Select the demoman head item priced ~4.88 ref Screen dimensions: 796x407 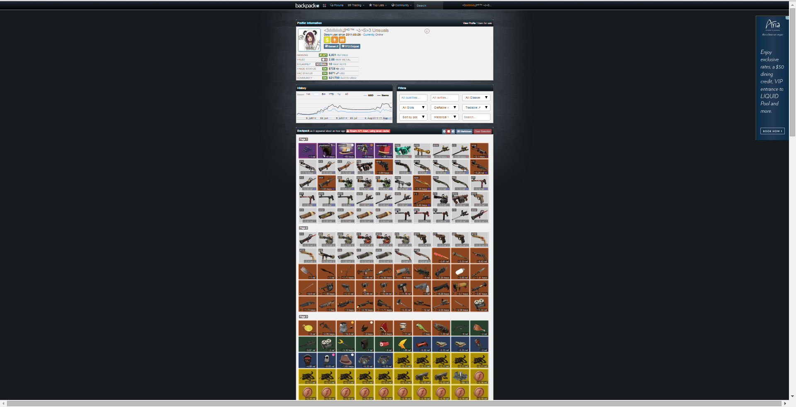click(308, 361)
